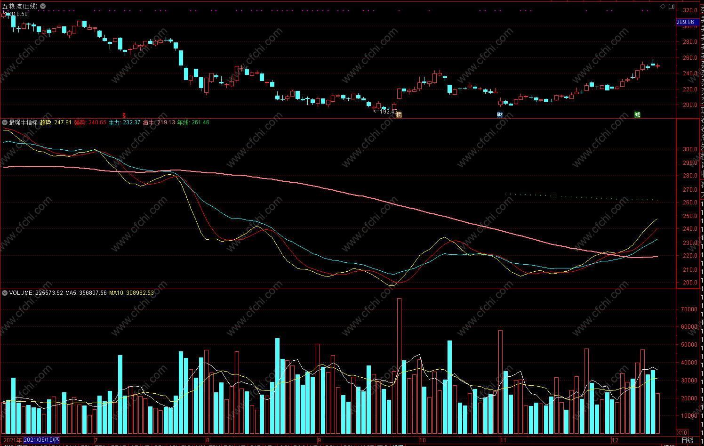Expand the VOLUME panel menu arrow
Viewport: 704px width, 446px height.
(x=5, y=293)
